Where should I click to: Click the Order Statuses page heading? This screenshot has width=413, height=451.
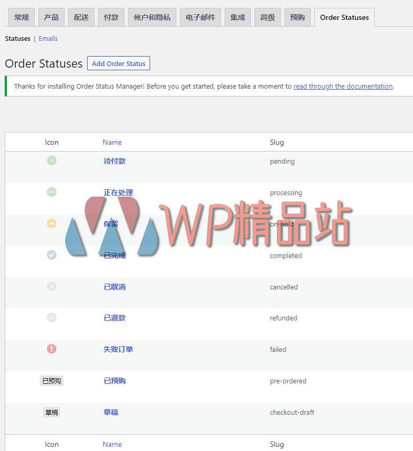pos(44,63)
